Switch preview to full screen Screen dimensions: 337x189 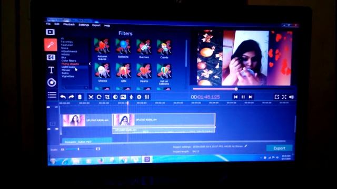point(284,97)
